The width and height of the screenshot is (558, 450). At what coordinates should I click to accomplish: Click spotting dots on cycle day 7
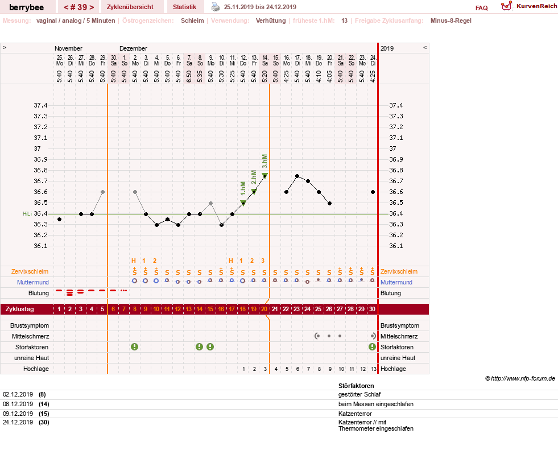[x=123, y=291]
